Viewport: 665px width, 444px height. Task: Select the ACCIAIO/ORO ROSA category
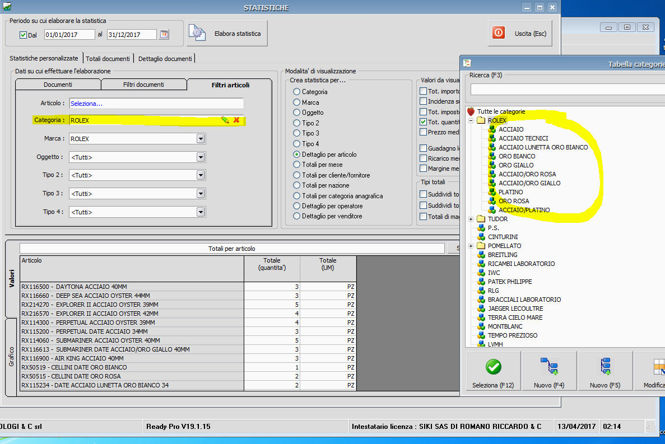527,174
